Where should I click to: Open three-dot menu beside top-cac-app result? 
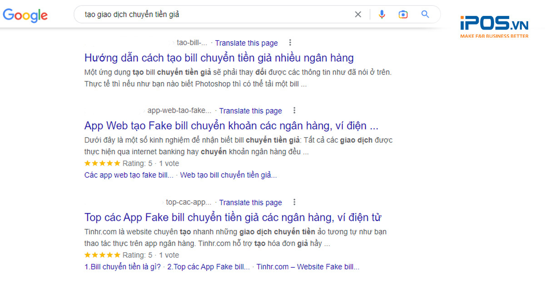coord(294,202)
